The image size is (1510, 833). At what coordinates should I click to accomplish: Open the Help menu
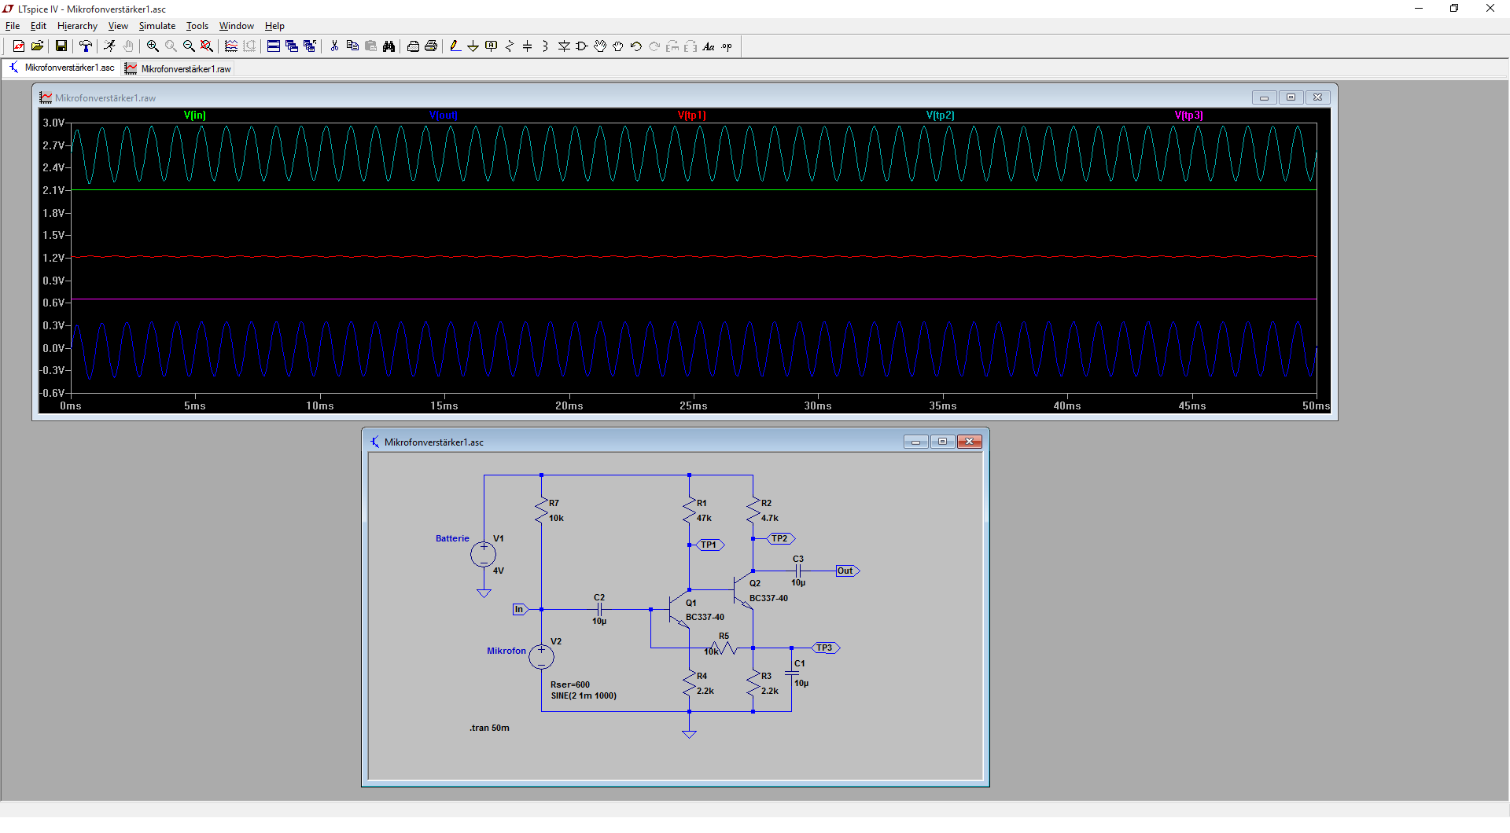[274, 26]
